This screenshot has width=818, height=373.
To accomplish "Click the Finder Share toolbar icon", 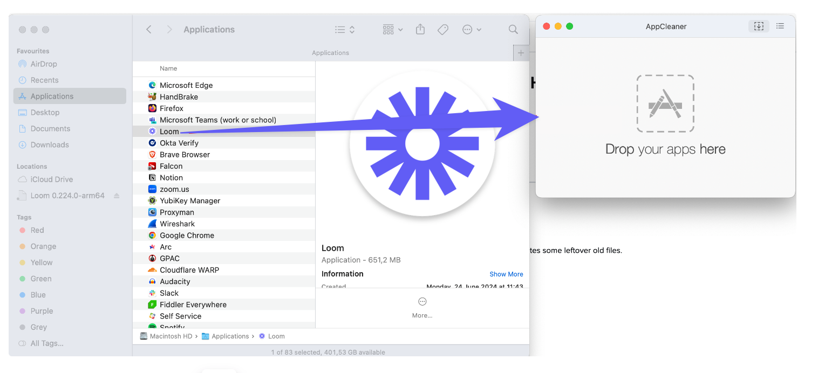I will point(420,30).
